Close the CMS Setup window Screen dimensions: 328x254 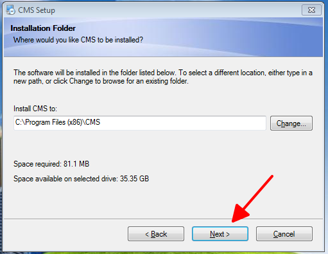pos(311,10)
